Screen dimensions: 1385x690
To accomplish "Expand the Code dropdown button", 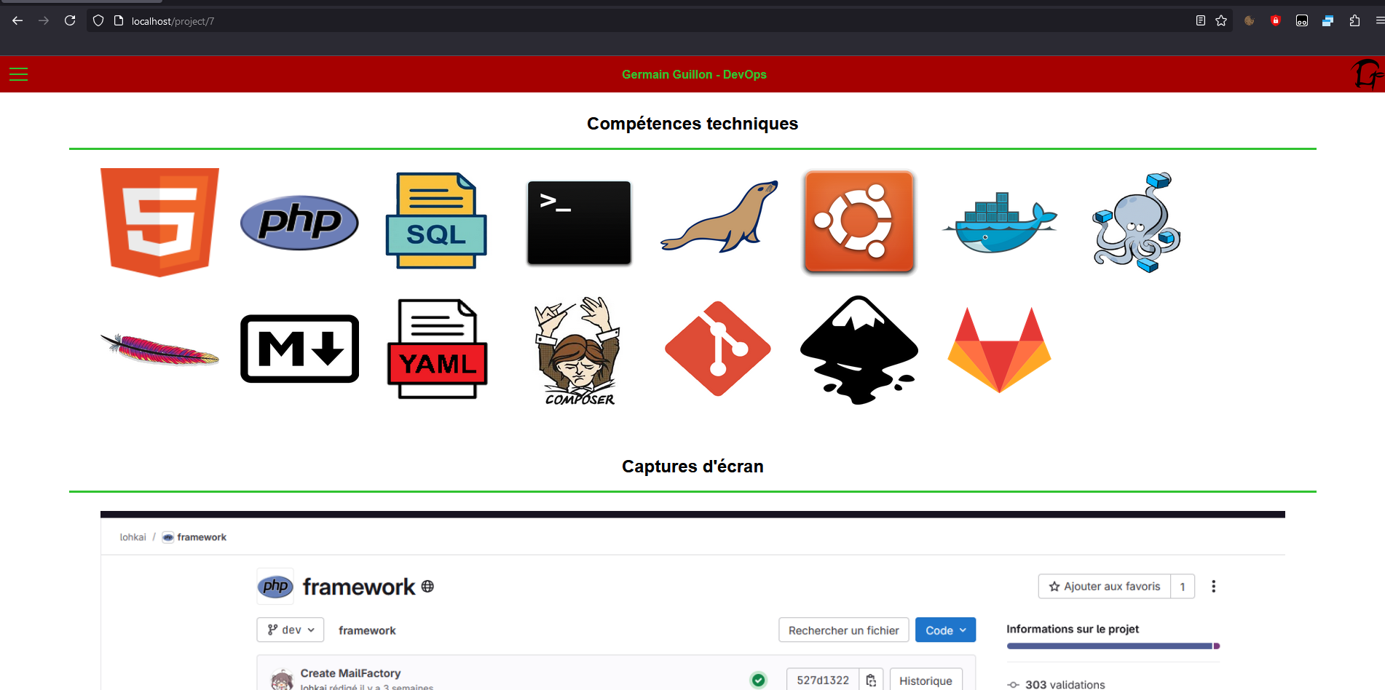I will pos(945,630).
